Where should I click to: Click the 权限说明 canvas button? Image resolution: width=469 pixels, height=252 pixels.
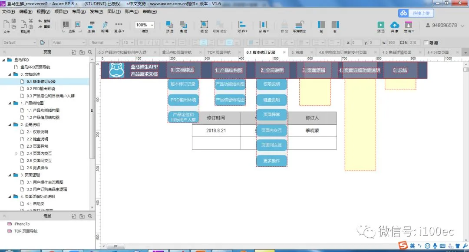pos(271,84)
